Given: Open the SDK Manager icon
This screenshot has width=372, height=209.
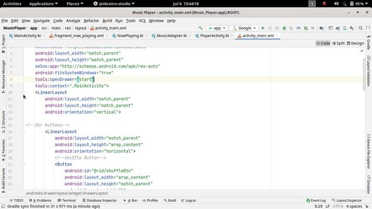Looking at the screenshot, I should pyautogui.click(x=352, y=28).
